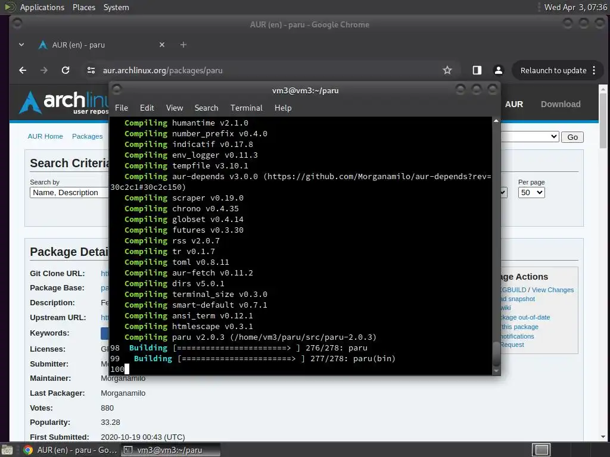Click the Request link
The height and width of the screenshot is (457, 610).
(512, 345)
